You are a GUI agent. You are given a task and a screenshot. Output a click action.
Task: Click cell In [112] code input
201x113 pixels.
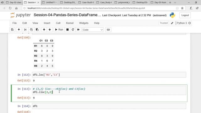[109, 75]
